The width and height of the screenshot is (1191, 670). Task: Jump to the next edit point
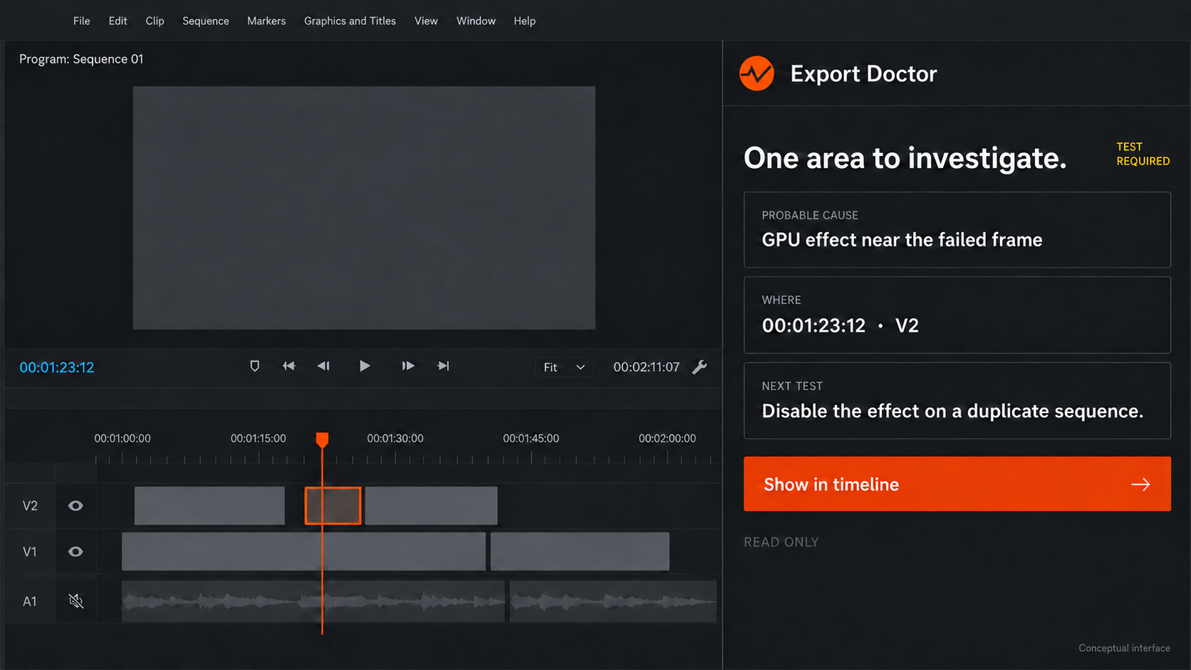(443, 366)
